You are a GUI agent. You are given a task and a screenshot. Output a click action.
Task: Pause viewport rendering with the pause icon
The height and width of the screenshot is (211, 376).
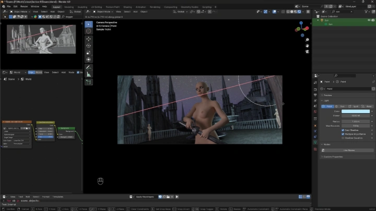click(x=308, y=11)
